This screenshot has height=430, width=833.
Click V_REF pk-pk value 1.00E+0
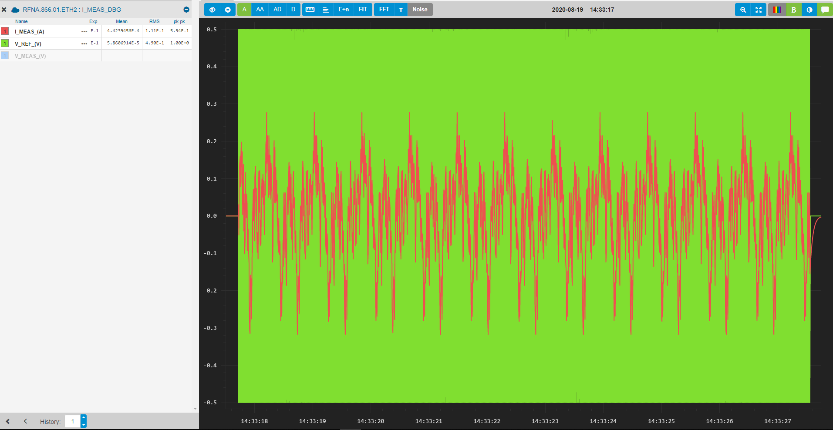coord(179,43)
